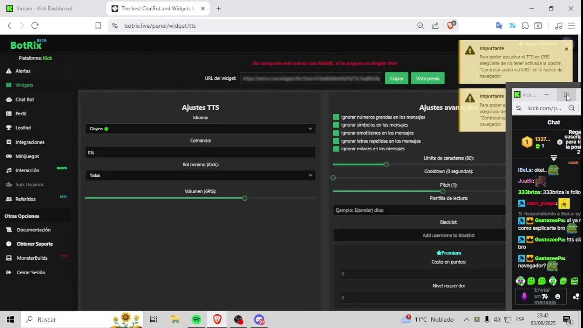The height and width of the screenshot is (328, 583).
Task: Open the notification center in the taskbar
Action: 568,320
